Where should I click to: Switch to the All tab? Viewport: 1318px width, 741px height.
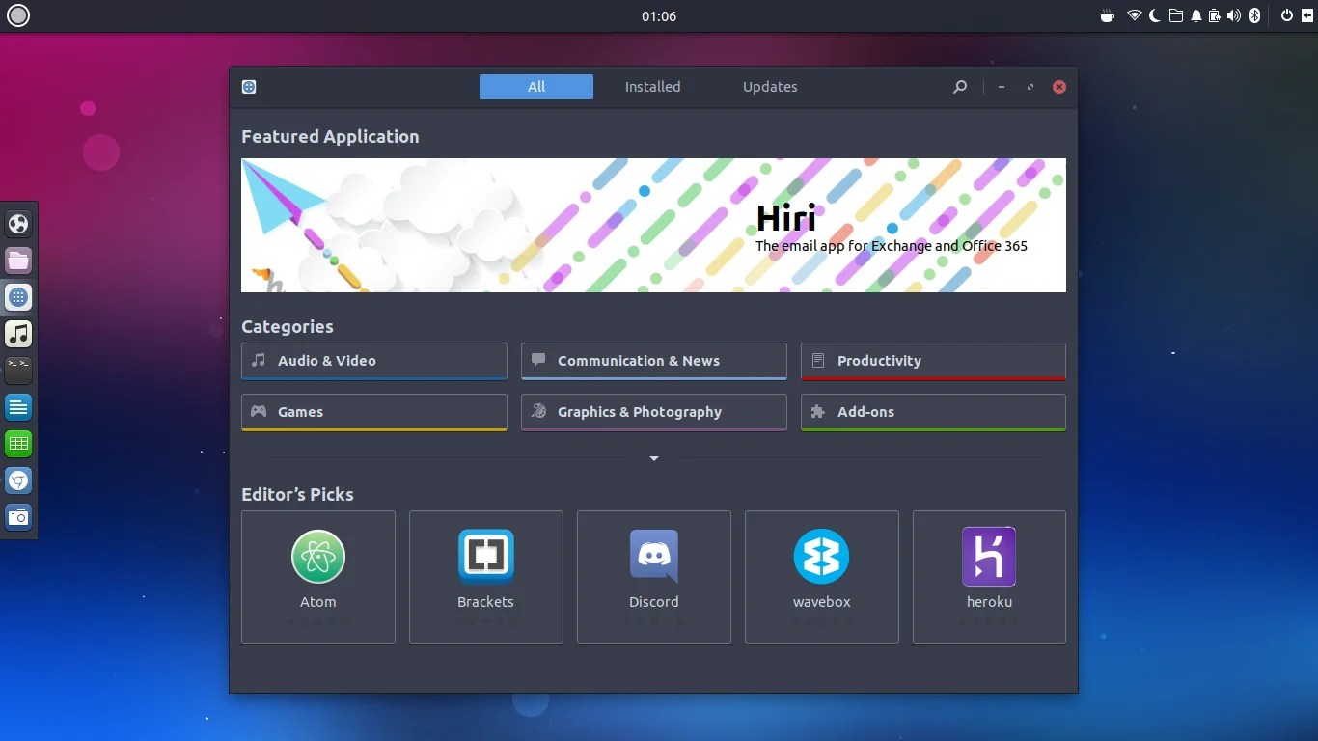[x=536, y=87]
